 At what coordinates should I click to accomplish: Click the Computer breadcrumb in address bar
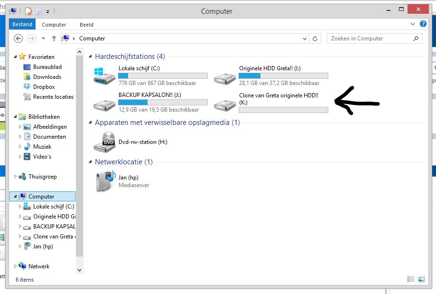point(92,38)
